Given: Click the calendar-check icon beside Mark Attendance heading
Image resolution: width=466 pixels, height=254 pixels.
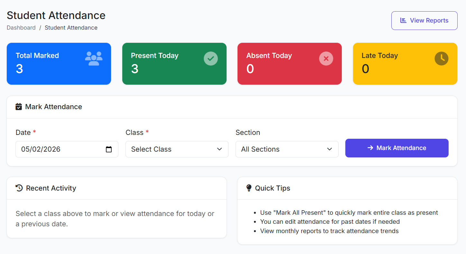Looking at the screenshot, I should [x=19, y=107].
